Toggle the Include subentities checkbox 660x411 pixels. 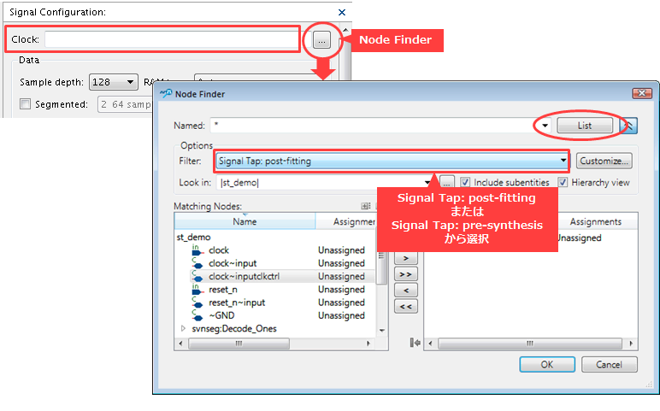(x=465, y=182)
